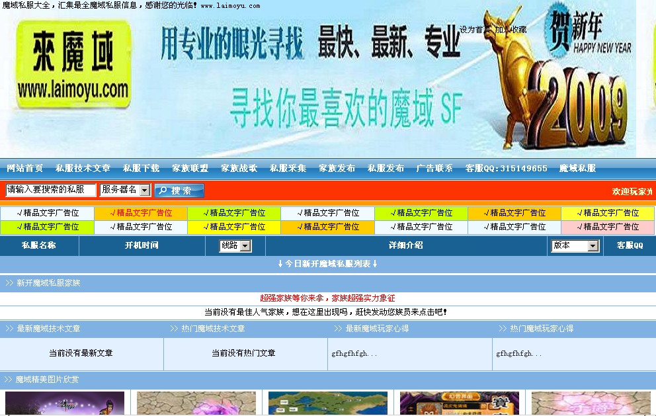Open the 私服技术文章 menu item
This screenshot has height=416, width=656.
tap(82, 168)
